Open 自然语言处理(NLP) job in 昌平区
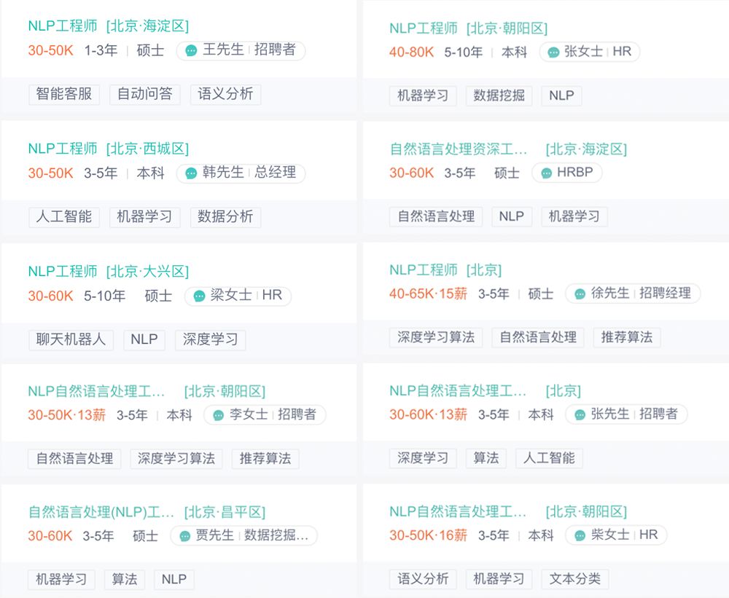This screenshot has width=729, height=598. coord(101,512)
